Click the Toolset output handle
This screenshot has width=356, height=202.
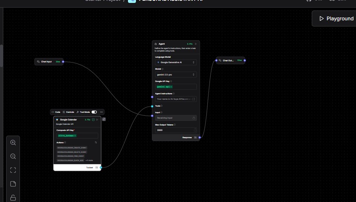(x=101, y=168)
